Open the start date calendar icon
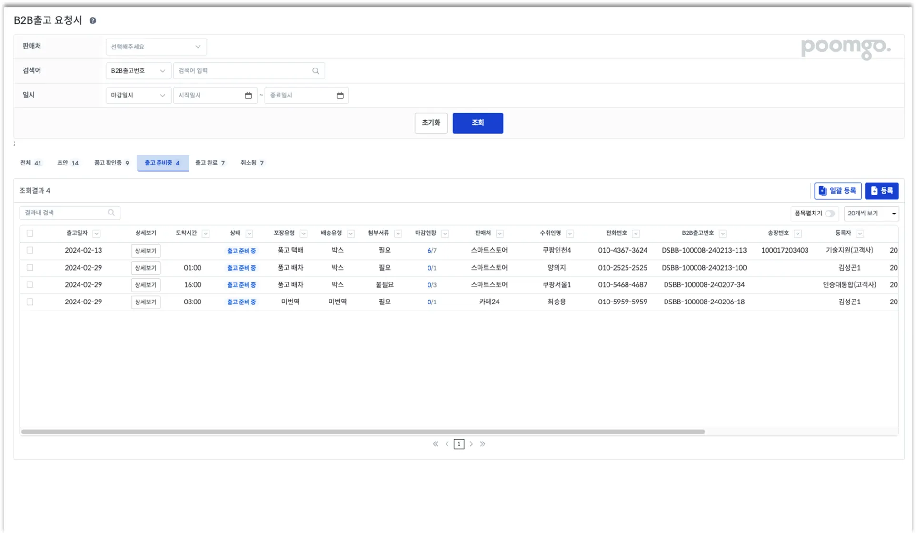This screenshot has height=535, width=916. [x=248, y=96]
